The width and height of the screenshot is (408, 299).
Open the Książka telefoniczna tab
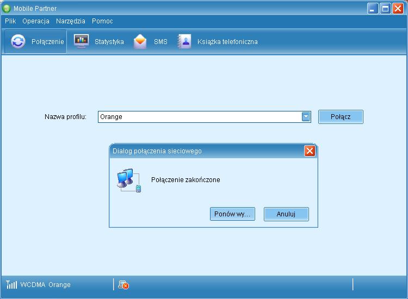click(x=217, y=42)
